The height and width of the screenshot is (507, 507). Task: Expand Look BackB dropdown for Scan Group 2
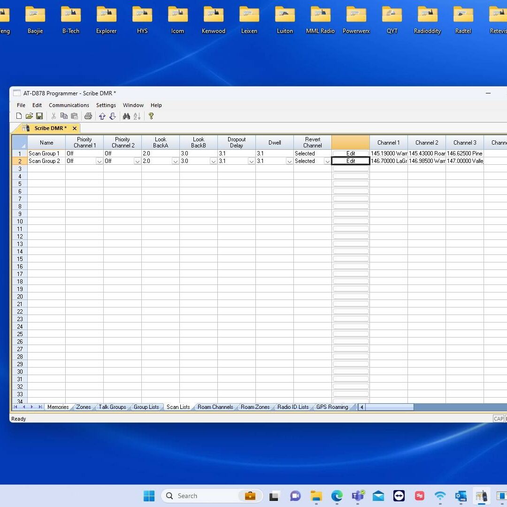click(x=214, y=161)
